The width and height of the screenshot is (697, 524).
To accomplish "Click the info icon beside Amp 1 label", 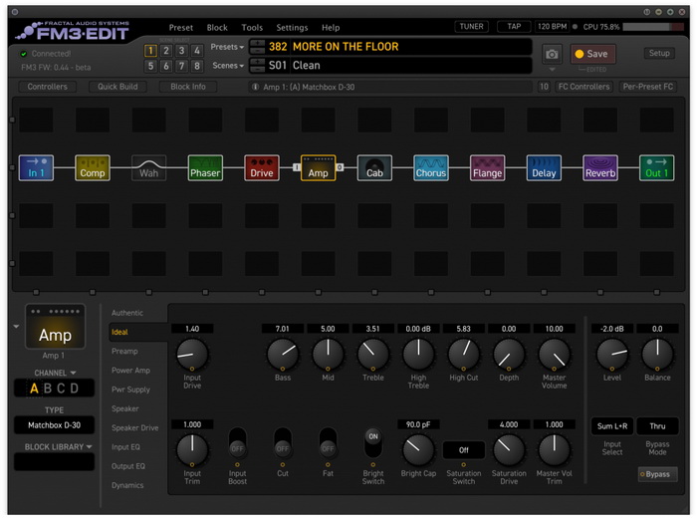I will point(255,87).
